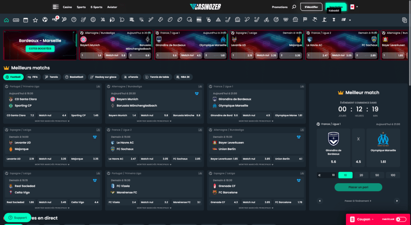
Task: Show the previous best match arrow
Action: point(319,201)
